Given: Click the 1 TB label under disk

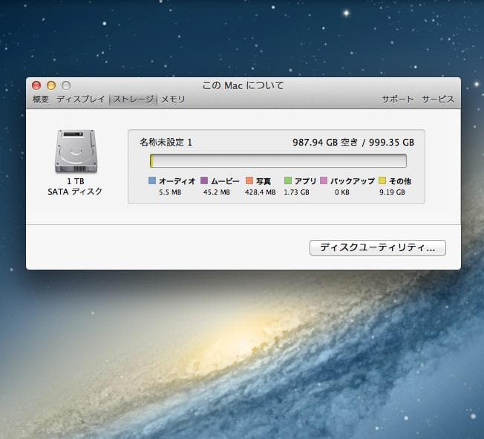Looking at the screenshot, I should (76, 181).
